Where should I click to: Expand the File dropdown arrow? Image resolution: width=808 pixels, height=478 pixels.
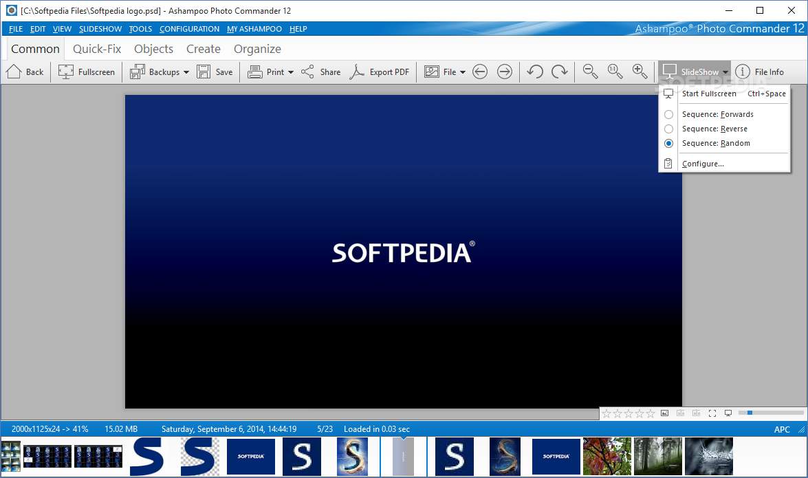[x=463, y=72]
